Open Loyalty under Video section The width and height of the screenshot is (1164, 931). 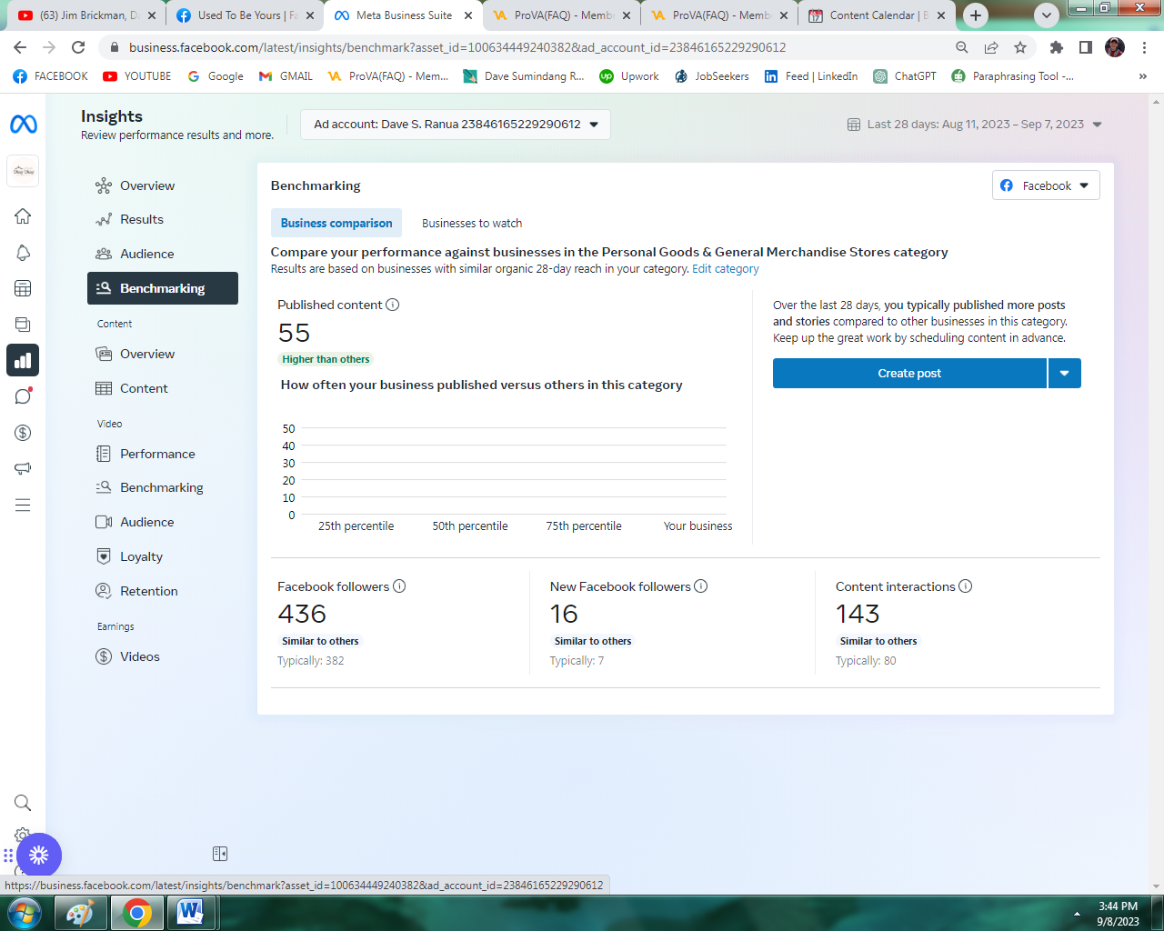(x=141, y=556)
